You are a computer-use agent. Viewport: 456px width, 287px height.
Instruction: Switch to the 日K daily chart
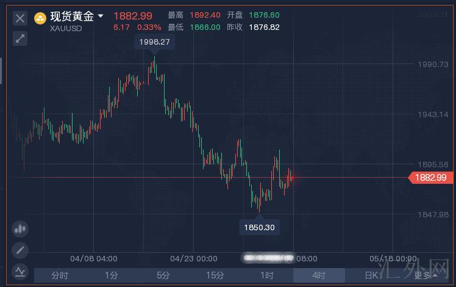click(x=371, y=275)
